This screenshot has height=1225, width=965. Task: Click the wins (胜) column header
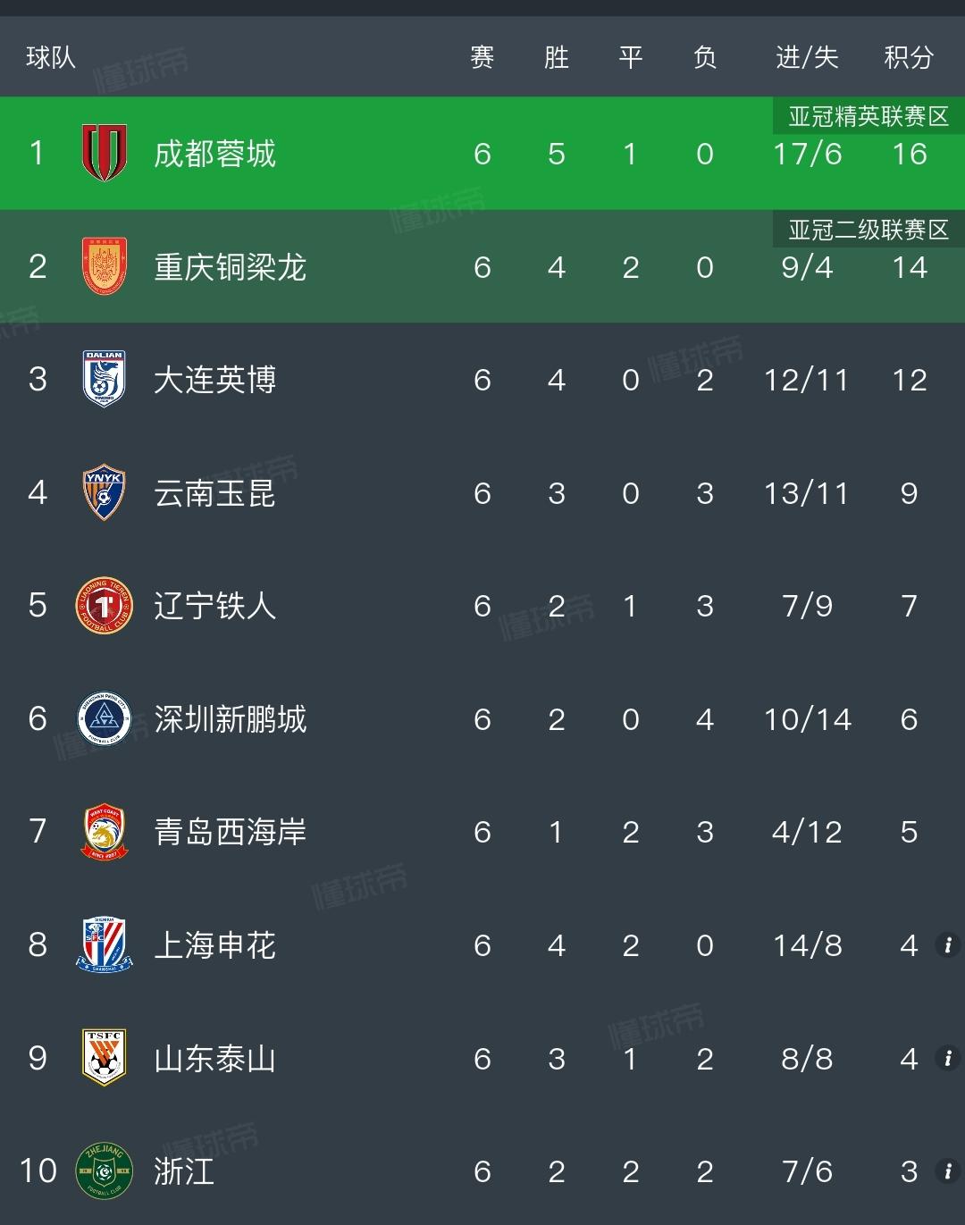tap(557, 58)
